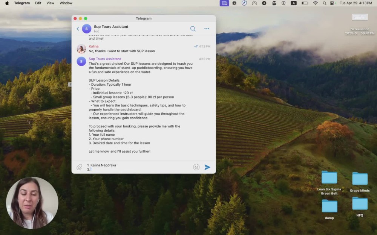Open the Telegram paper plane menu bar icon
The image size is (377, 235).
tap(264, 3)
